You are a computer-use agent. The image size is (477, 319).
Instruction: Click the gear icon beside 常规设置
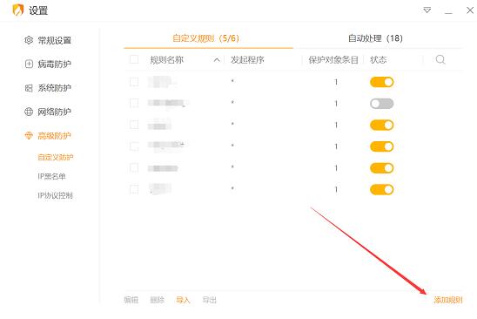29,40
